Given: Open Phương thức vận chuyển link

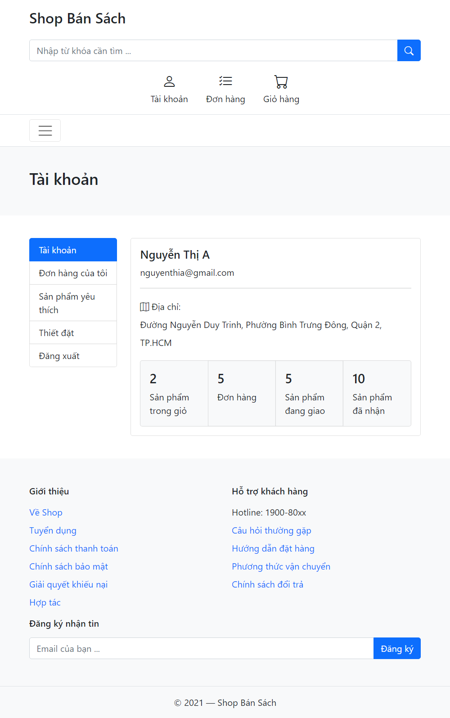Looking at the screenshot, I should click(x=281, y=566).
